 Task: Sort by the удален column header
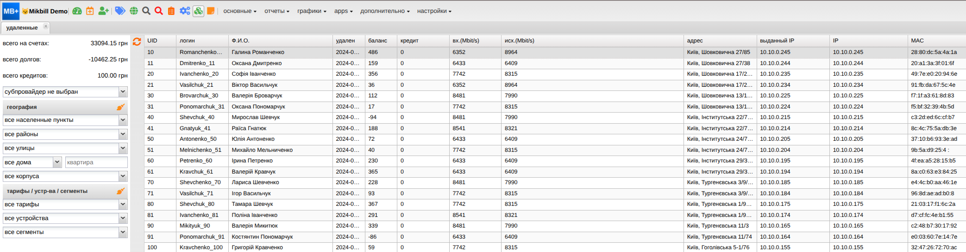(349, 41)
